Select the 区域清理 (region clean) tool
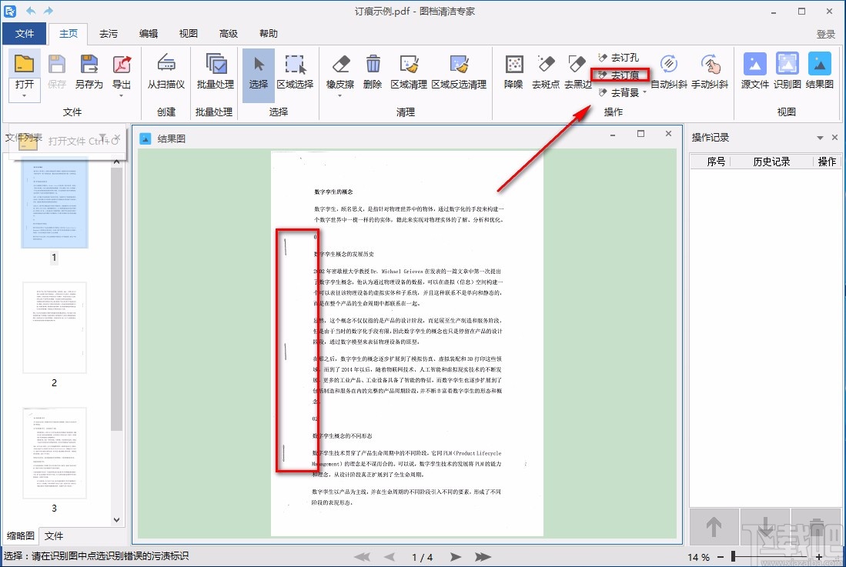 408,73
